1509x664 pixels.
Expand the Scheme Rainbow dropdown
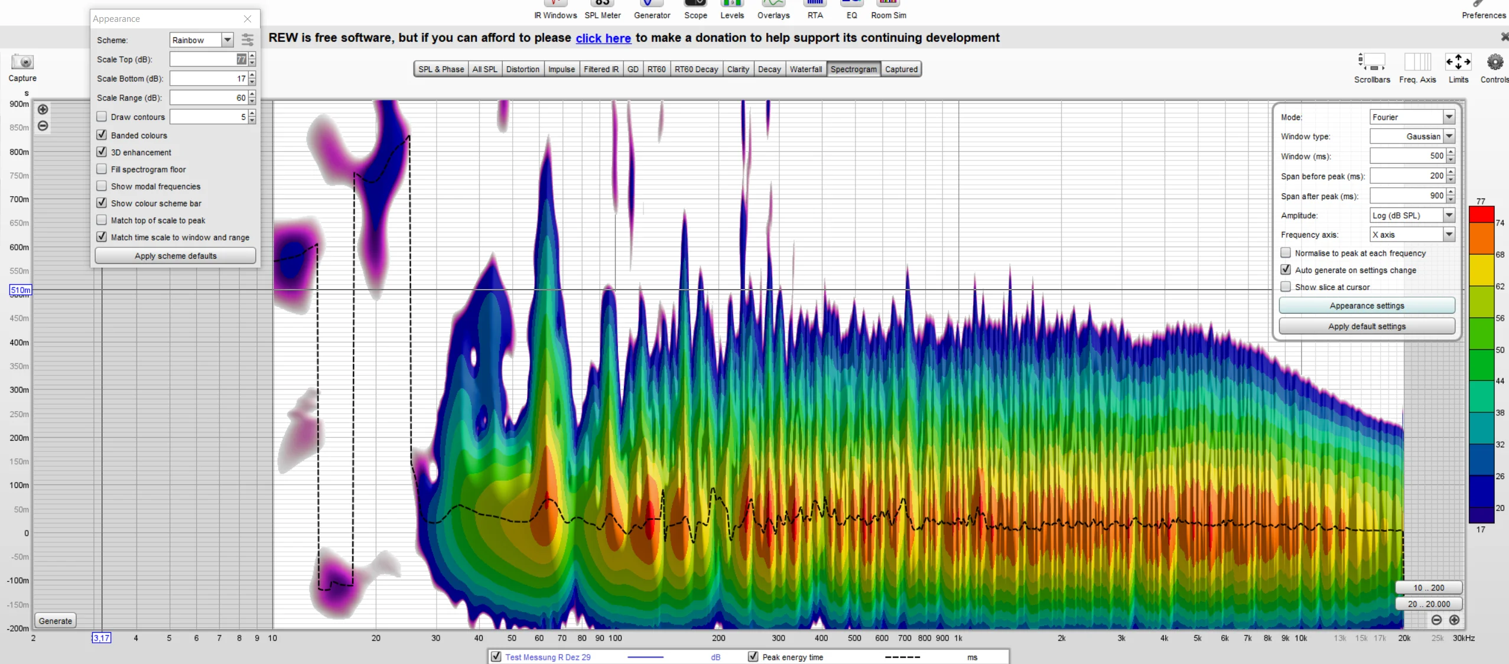pyautogui.click(x=227, y=40)
